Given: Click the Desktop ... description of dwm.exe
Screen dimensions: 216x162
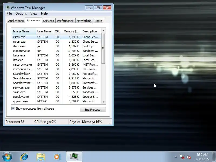Looking at the screenshot, I should tap(90, 46).
